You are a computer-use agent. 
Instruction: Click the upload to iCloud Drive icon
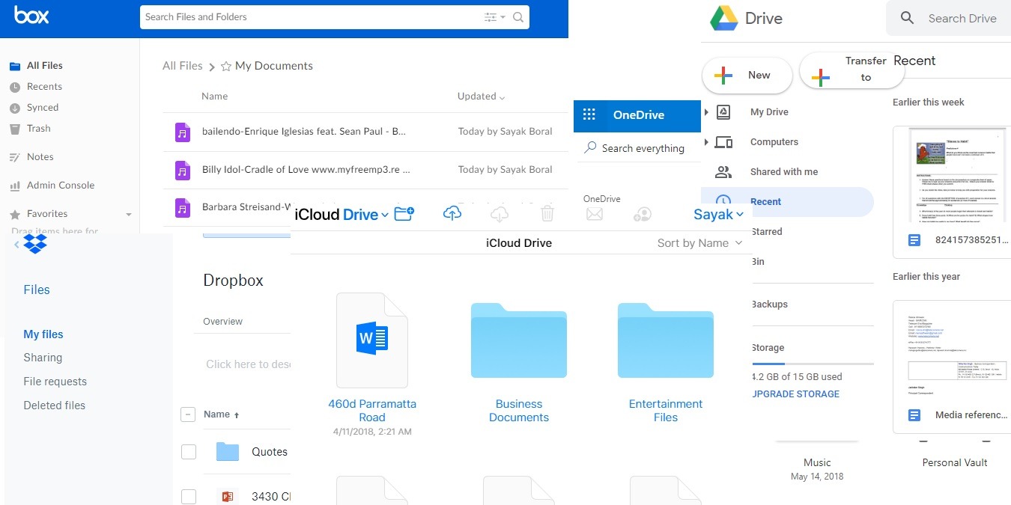pyautogui.click(x=452, y=213)
